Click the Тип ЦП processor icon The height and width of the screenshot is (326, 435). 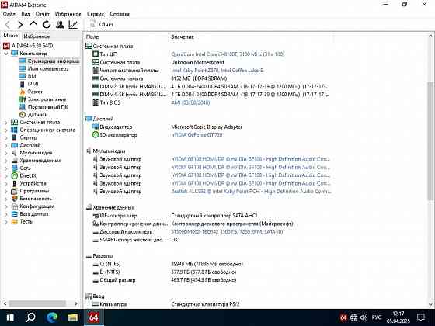pyautogui.click(x=96, y=54)
